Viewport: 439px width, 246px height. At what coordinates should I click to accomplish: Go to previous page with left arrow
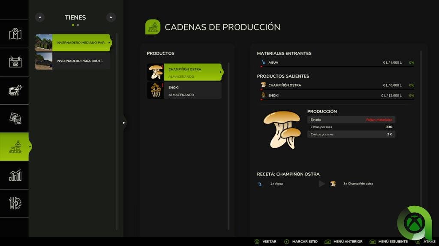[40, 18]
